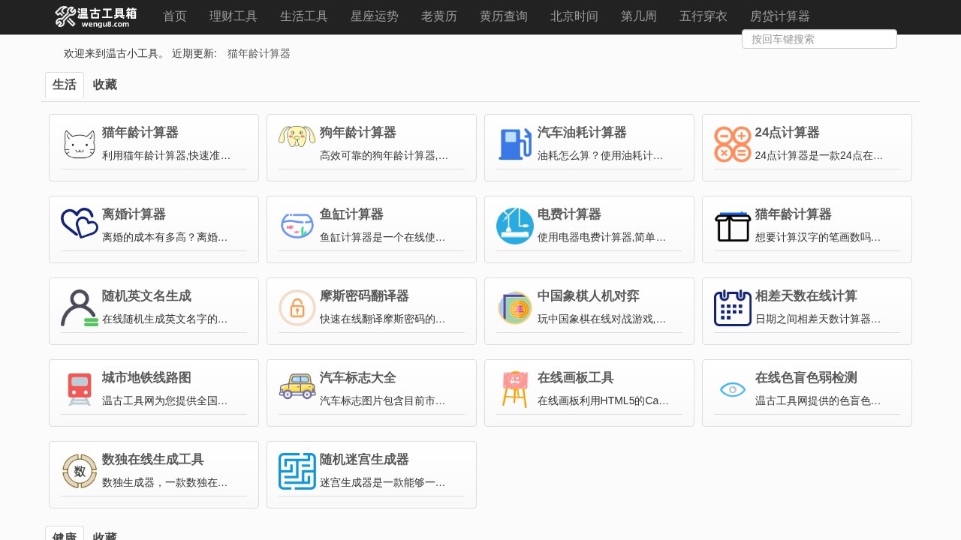Click the 按回车键搜索 search field

[x=818, y=39]
